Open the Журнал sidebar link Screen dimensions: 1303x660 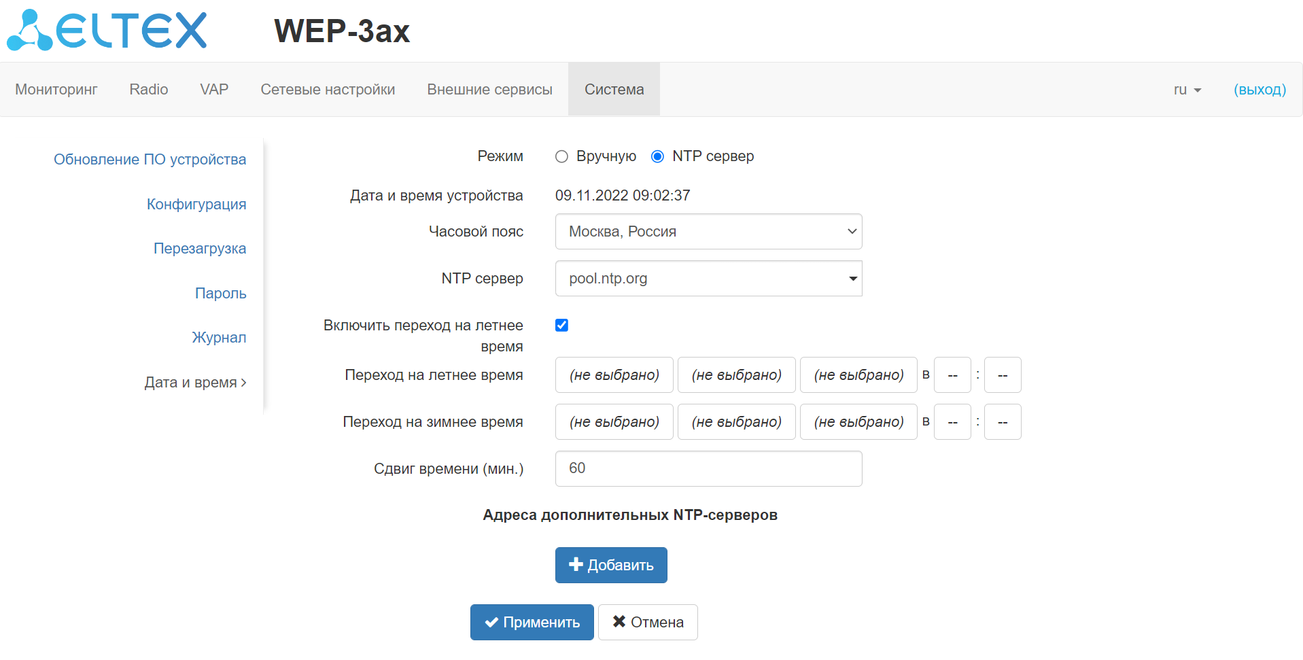pos(219,338)
